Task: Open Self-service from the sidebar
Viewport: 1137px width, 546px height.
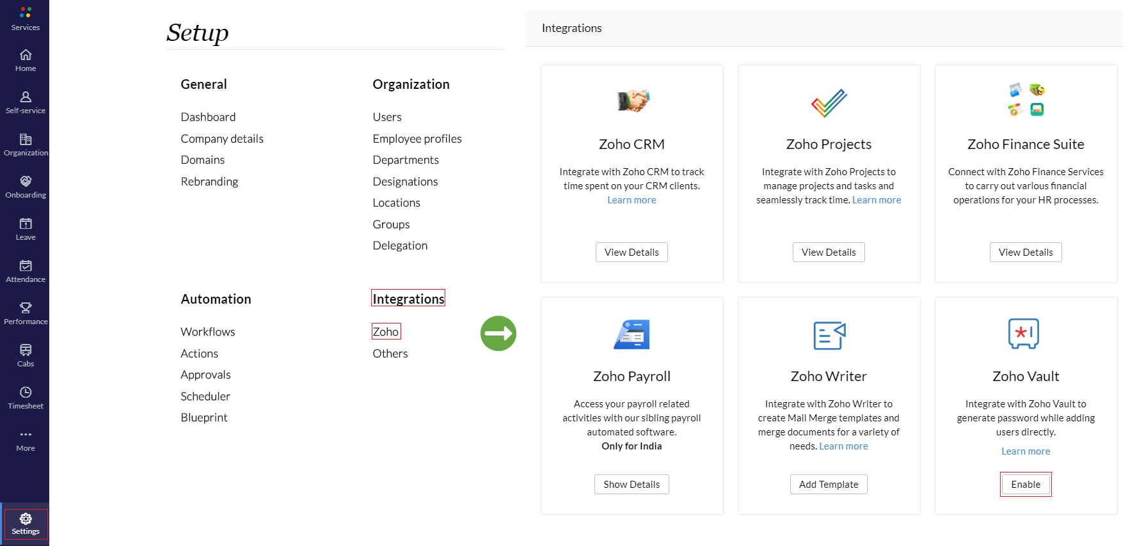Action: (x=26, y=102)
